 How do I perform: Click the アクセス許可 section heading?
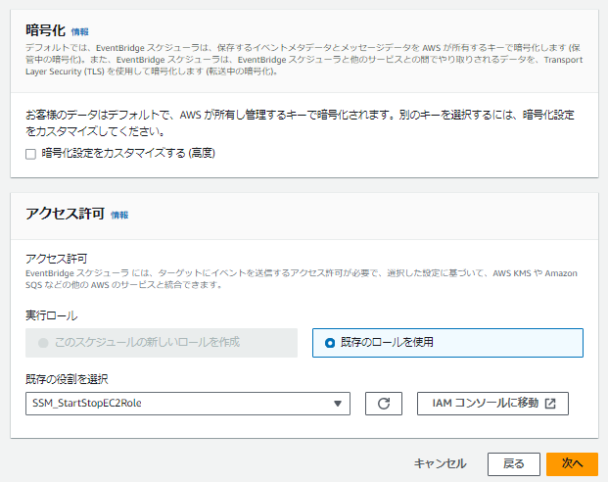click(66, 214)
